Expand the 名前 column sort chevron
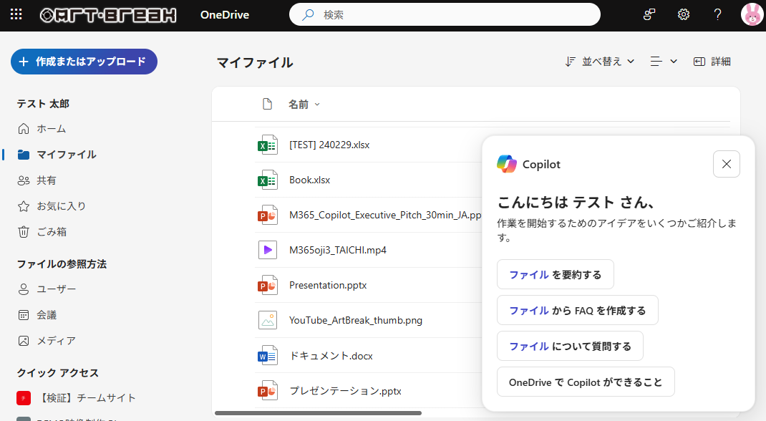This screenshot has width=766, height=421. [x=317, y=105]
